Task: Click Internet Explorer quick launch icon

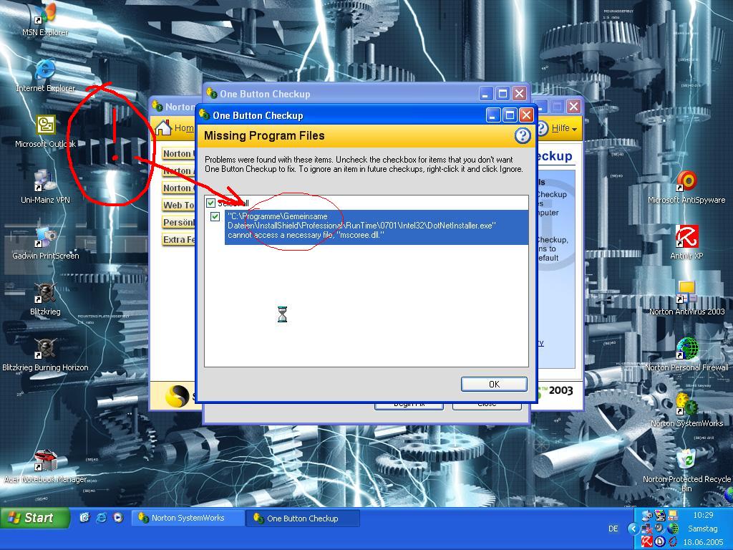Action: 102,518
